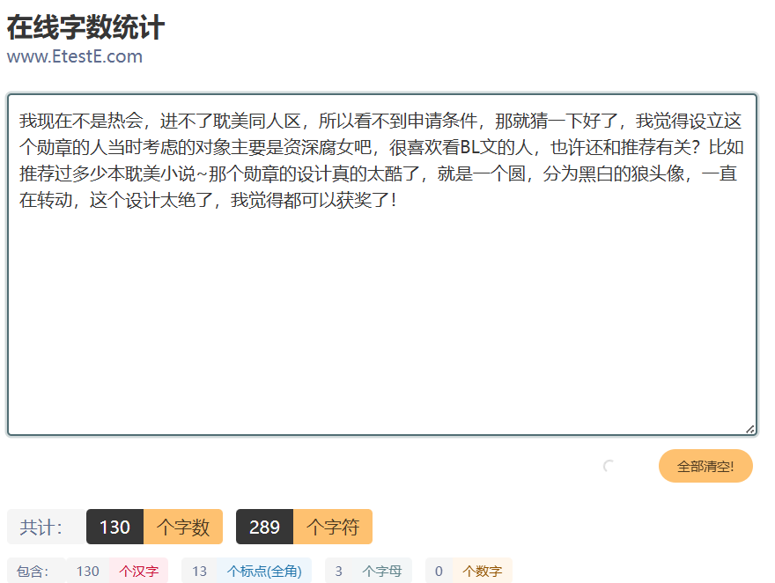This screenshot has width=775, height=583.
Task: Click the 个标点(全角) label
Action: [x=264, y=571]
